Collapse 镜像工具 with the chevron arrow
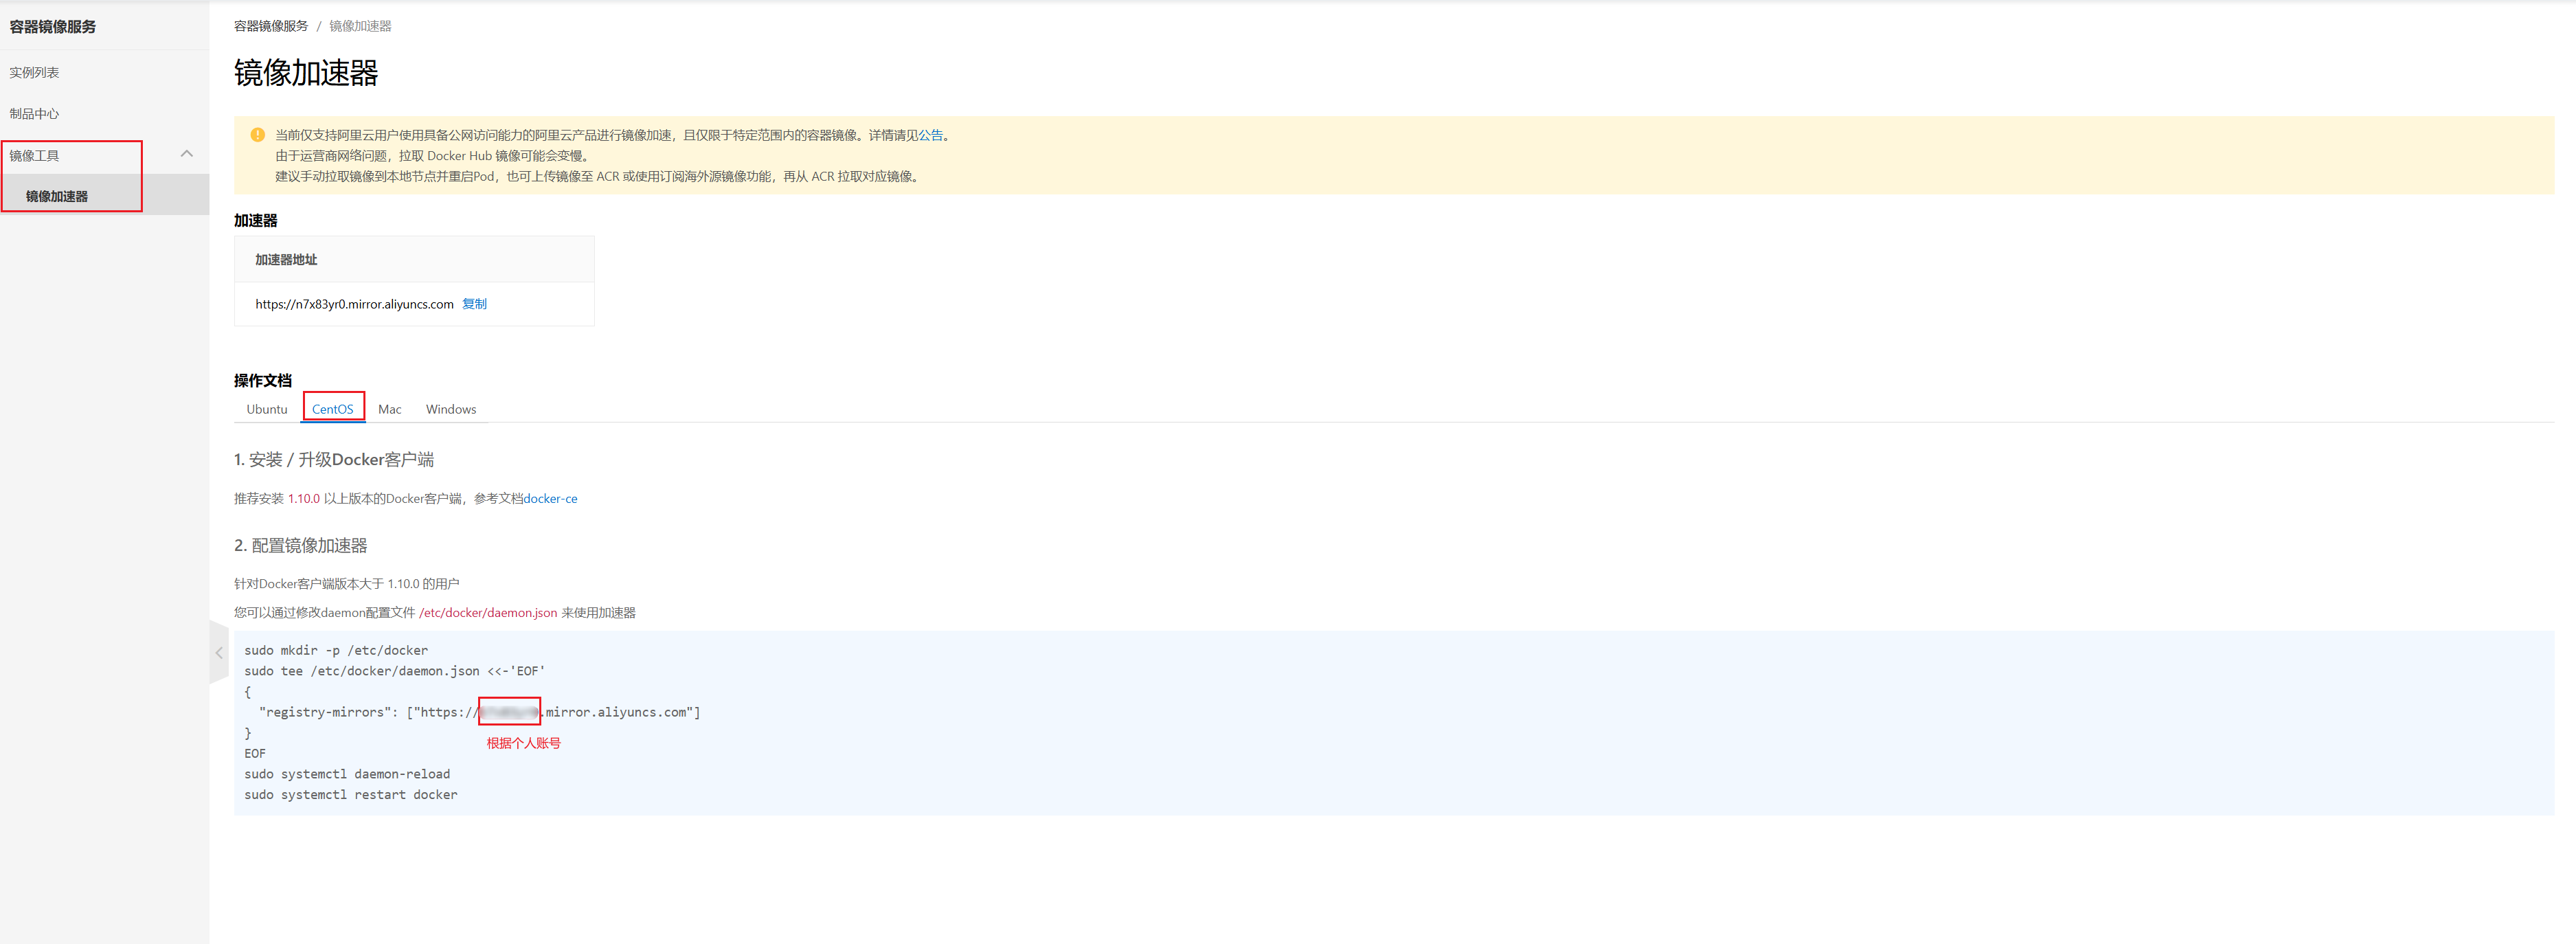The image size is (2576, 944). [186, 154]
